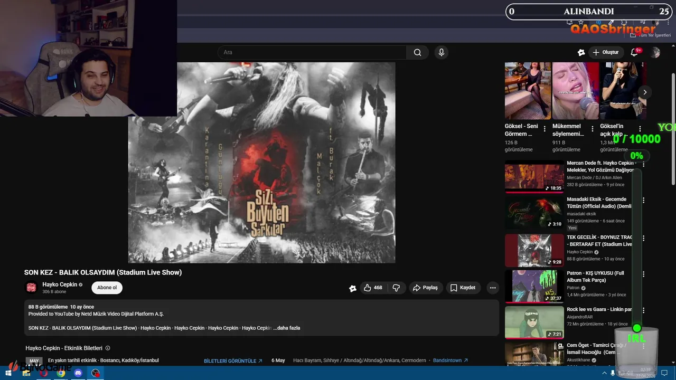
Task: Click the Mercan Dede / DJ Arkın Allen channel name
Action: point(594,178)
